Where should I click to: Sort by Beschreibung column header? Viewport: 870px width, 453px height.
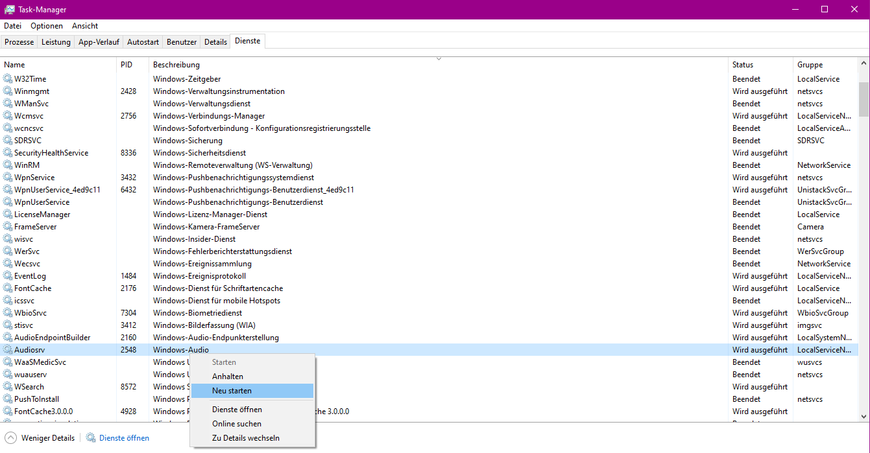[x=439, y=65]
